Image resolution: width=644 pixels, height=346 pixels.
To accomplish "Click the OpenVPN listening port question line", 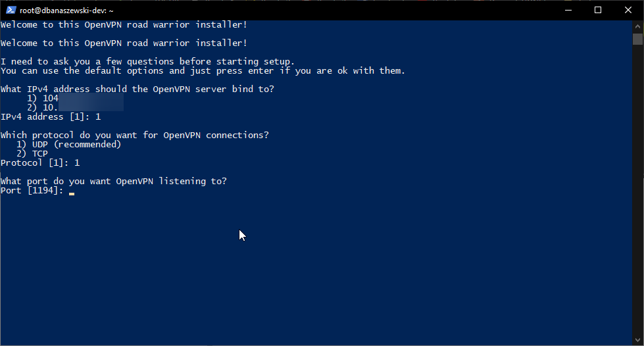I will (x=114, y=182).
